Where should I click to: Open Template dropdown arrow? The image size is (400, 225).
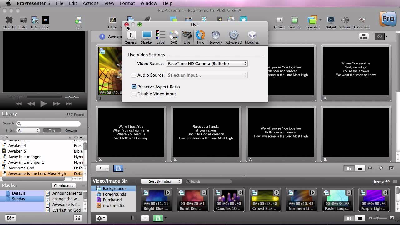(320, 20)
